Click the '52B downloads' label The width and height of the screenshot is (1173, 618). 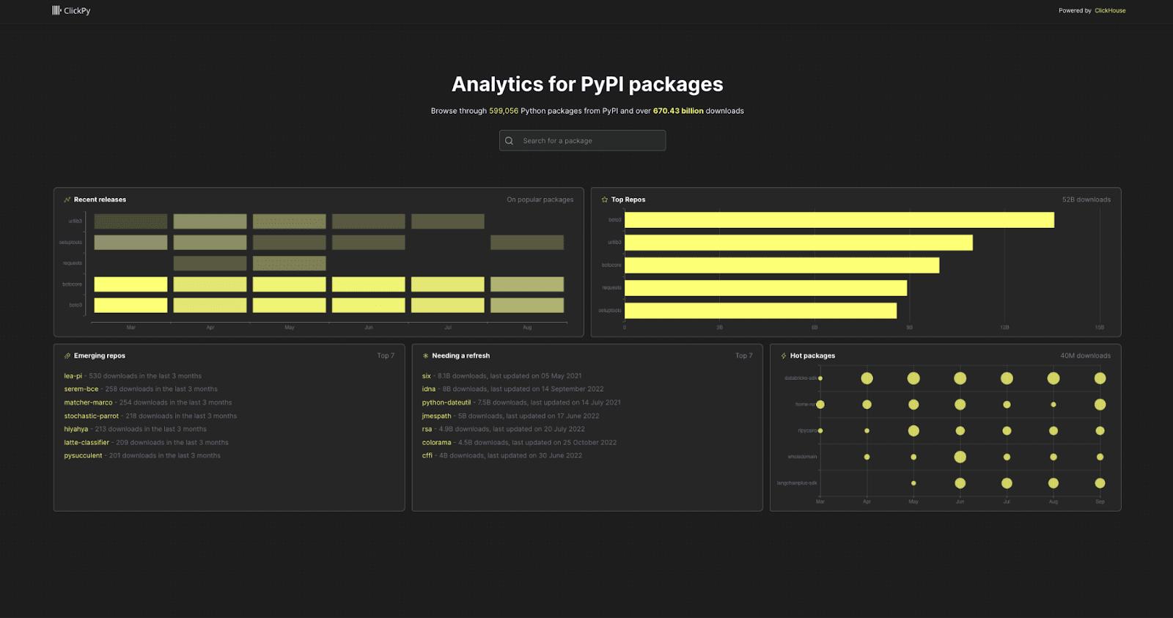coord(1086,199)
